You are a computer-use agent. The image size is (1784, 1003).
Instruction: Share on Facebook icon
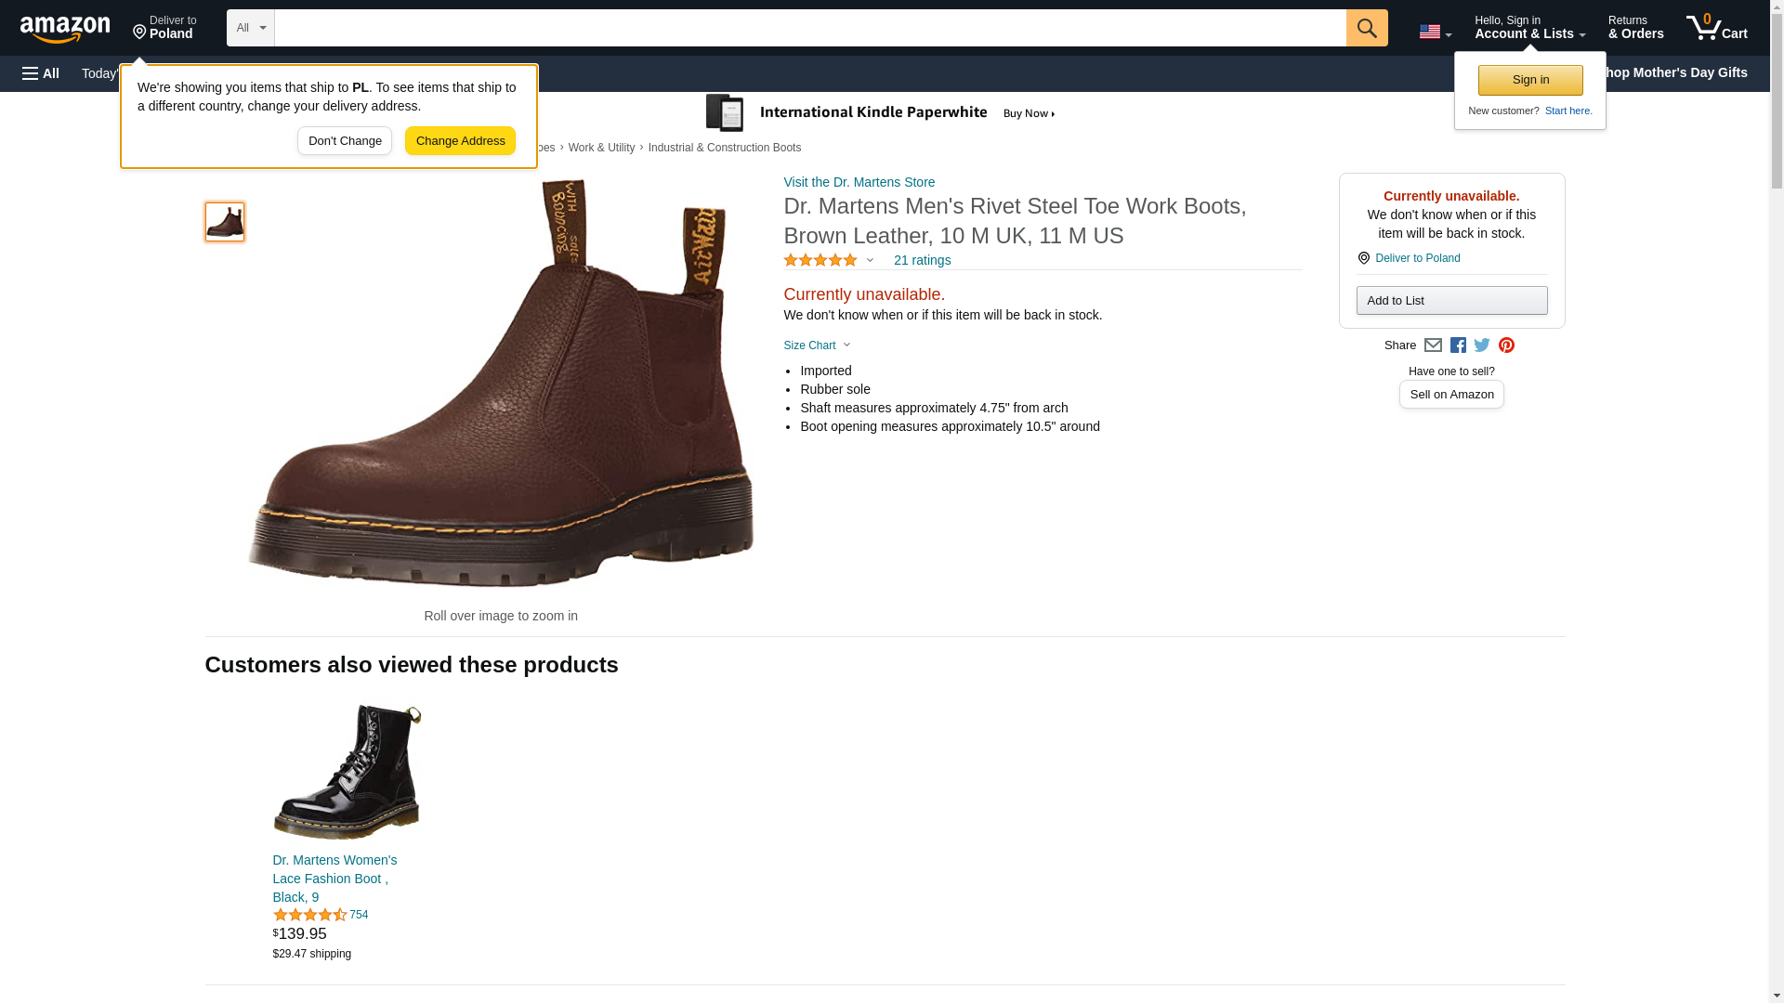coord(1458,345)
